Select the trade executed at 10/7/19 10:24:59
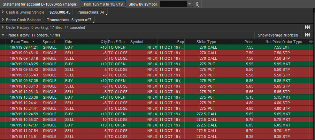The width and height of the screenshot is (315, 140). click(157, 114)
